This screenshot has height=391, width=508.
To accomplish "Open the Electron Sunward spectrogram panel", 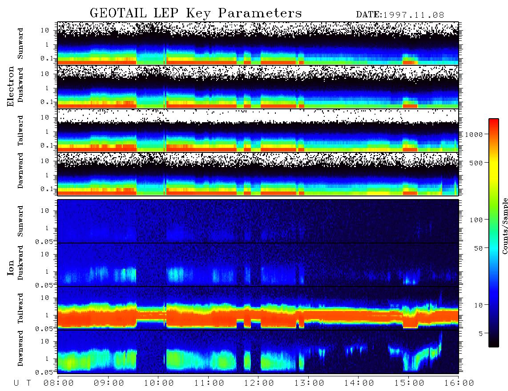I will pos(258,43).
